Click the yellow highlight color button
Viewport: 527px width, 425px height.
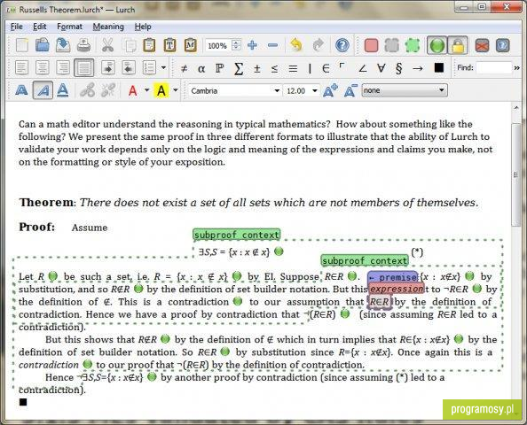point(161,90)
